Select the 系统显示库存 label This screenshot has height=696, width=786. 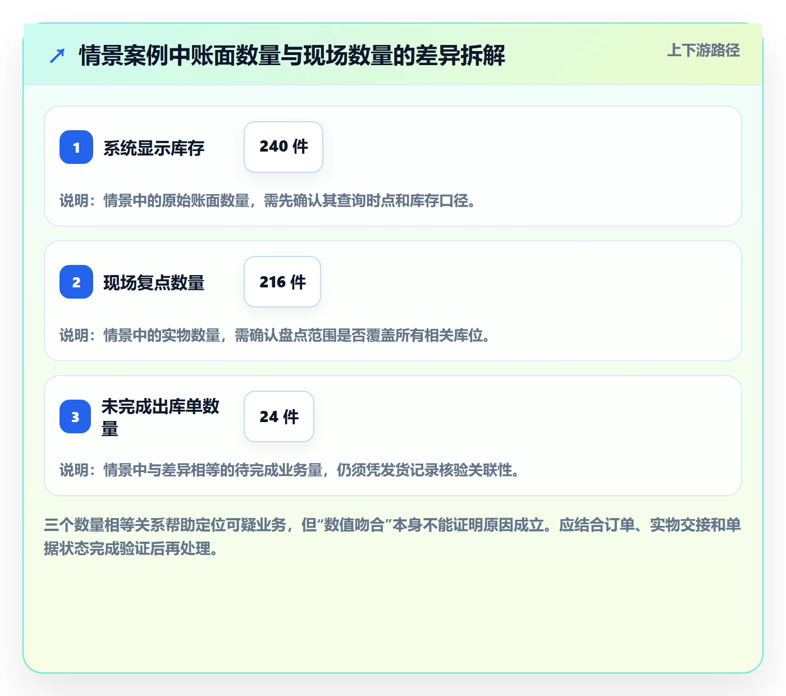point(154,148)
